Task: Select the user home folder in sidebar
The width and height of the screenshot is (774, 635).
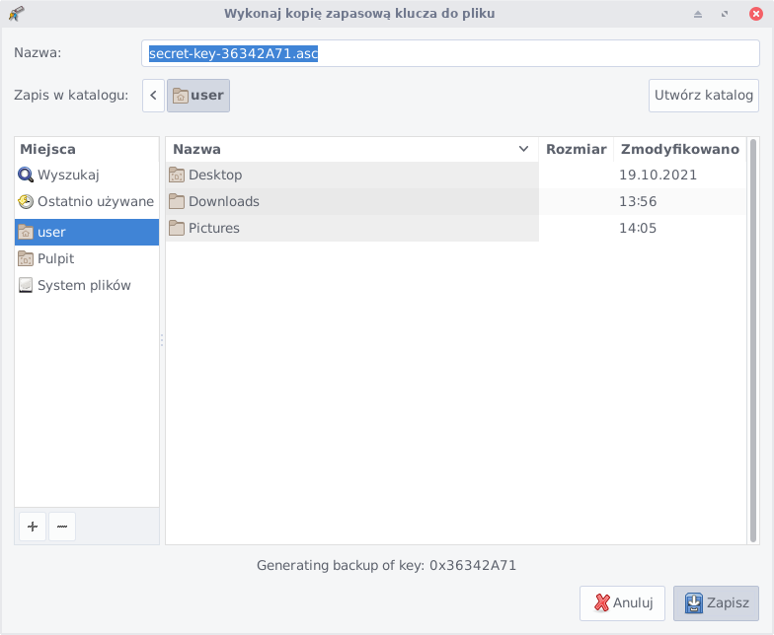Action: pyautogui.click(x=51, y=233)
